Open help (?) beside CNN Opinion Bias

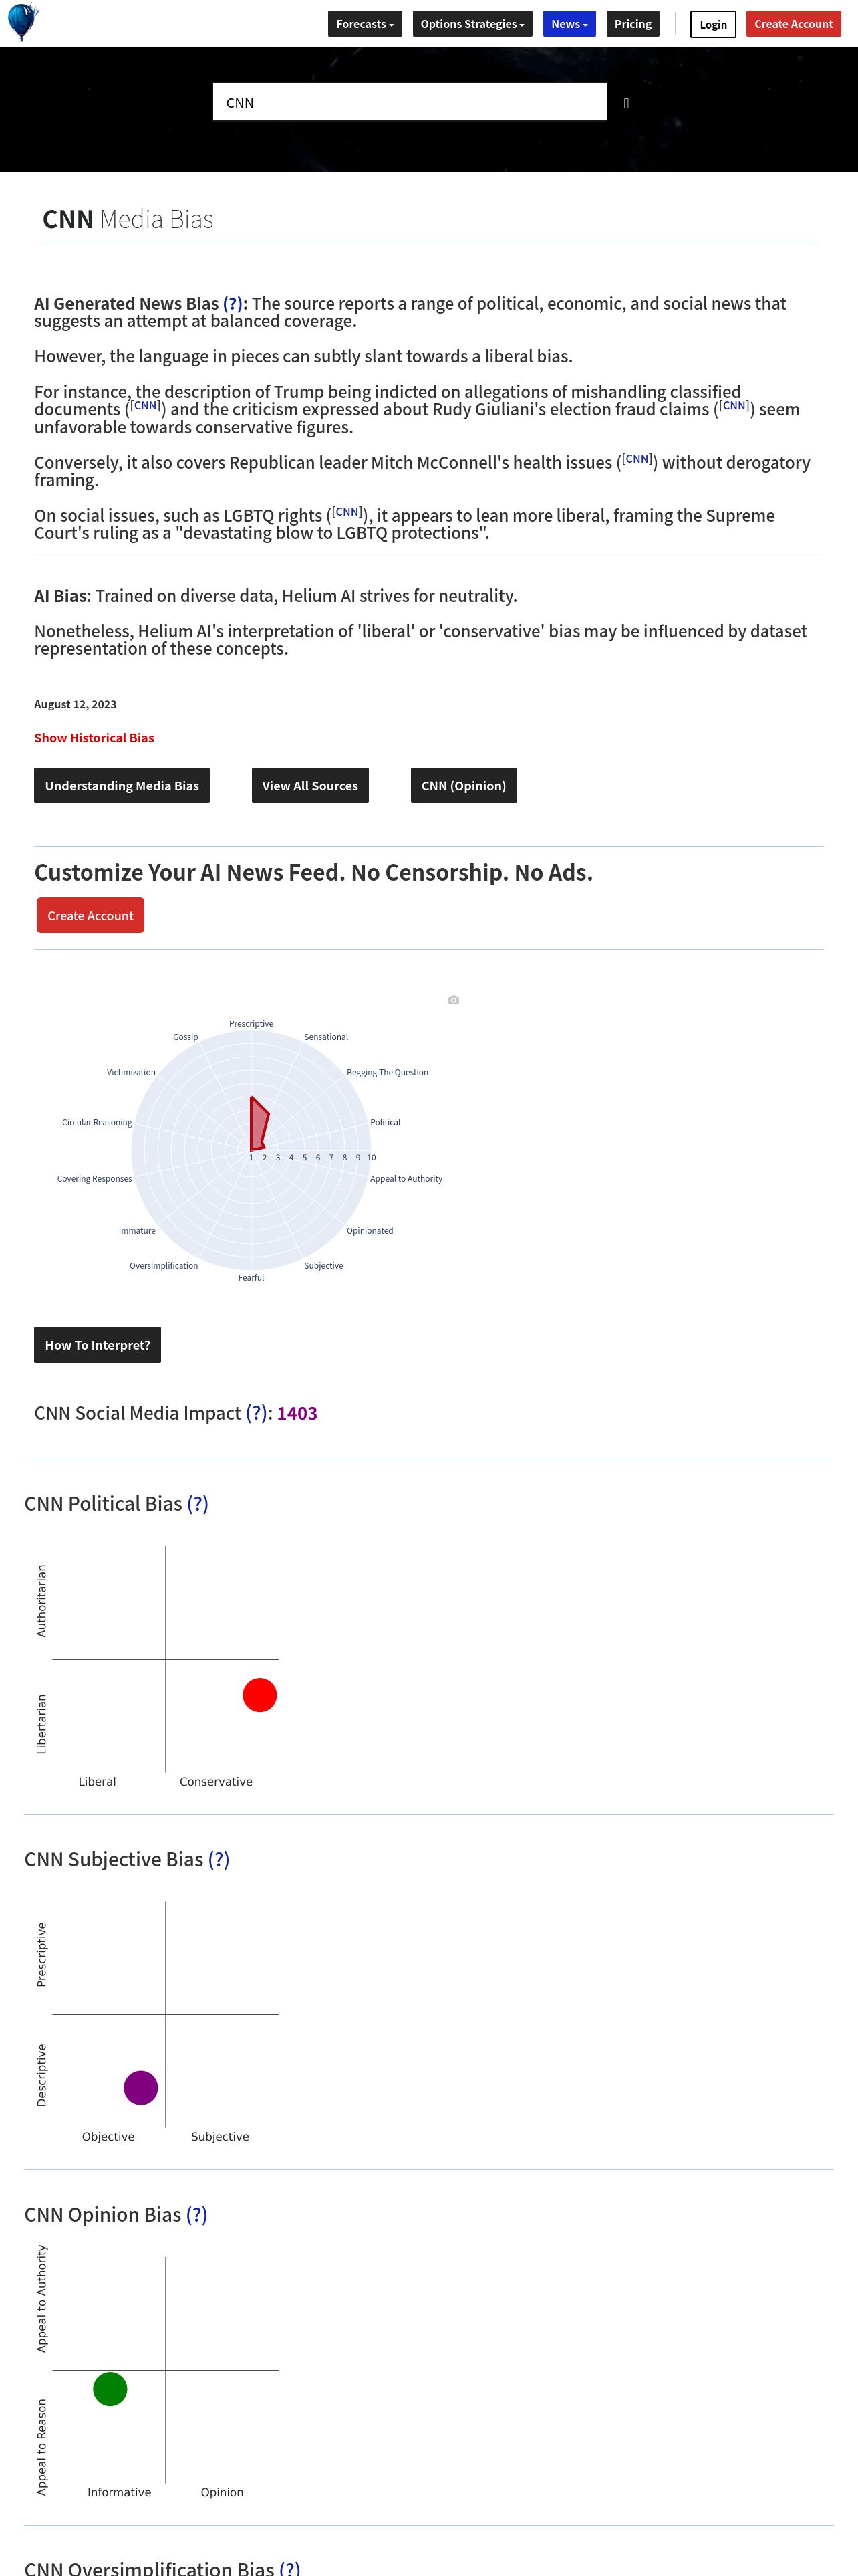tap(196, 2214)
